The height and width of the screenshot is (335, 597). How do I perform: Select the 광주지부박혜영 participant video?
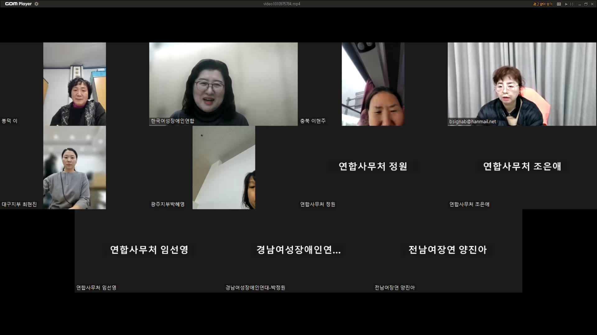point(224,167)
